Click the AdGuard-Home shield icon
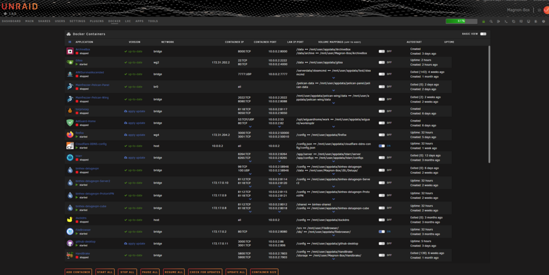 pos(70,123)
